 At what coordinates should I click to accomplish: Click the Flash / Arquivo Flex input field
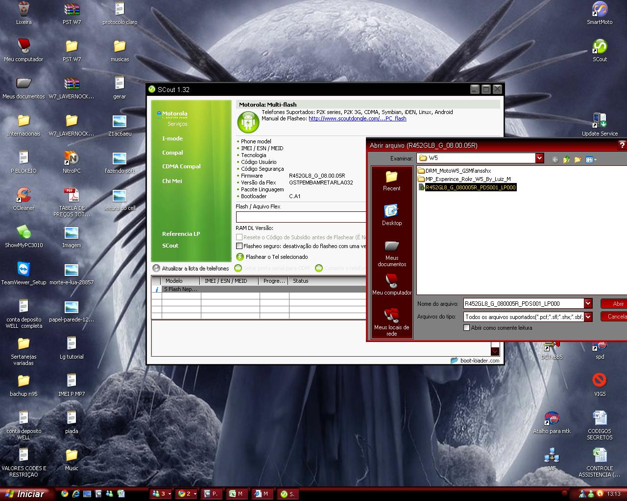click(301, 217)
